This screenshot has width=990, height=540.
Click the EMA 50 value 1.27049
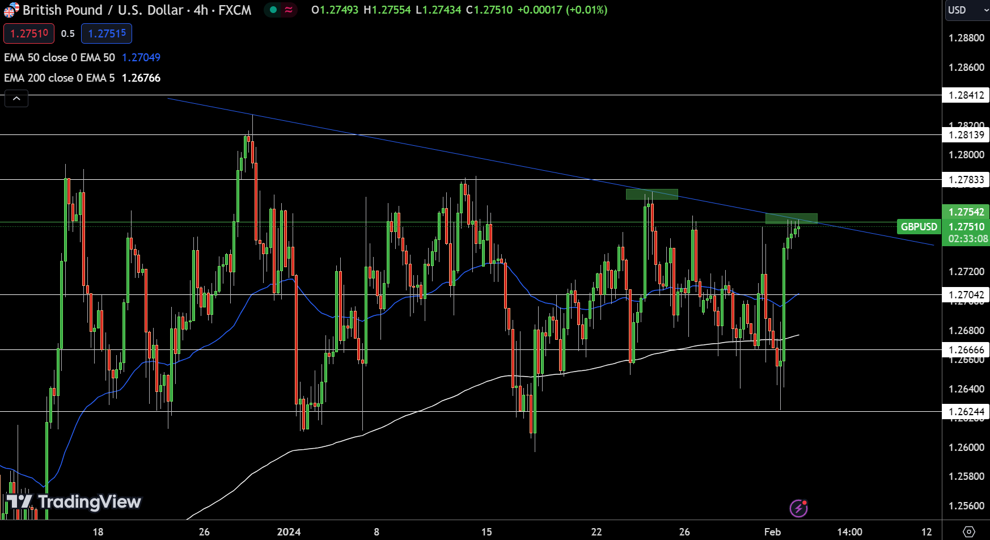click(x=141, y=57)
